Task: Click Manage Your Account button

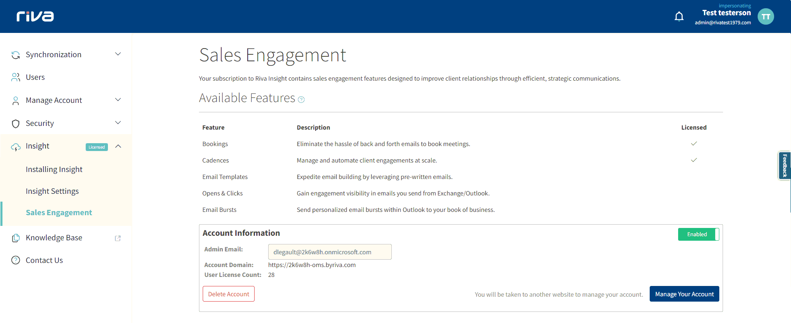Action: click(x=684, y=294)
